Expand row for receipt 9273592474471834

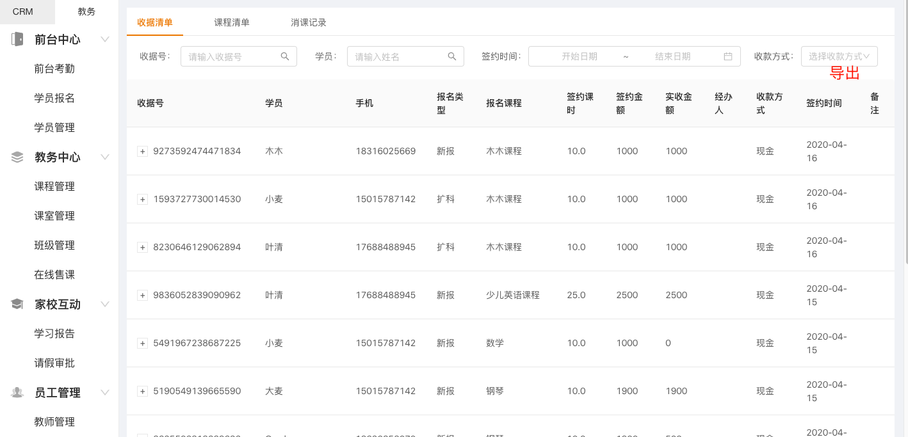143,151
